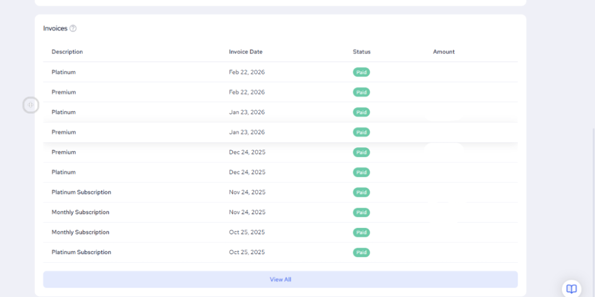
Task: Click the Description column header
Action: click(x=67, y=52)
